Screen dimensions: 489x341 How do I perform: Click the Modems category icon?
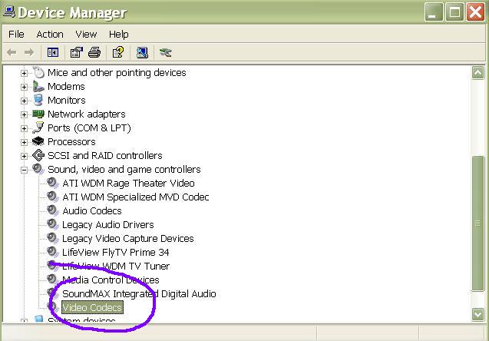click(x=38, y=87)
